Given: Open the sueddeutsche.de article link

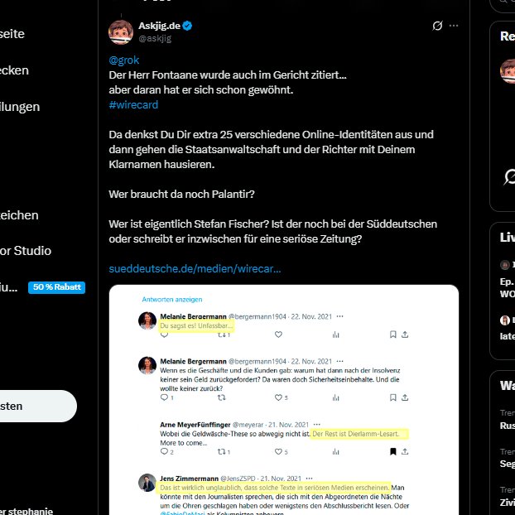Looking at the screenshot, I should click(x=195, y=268).
